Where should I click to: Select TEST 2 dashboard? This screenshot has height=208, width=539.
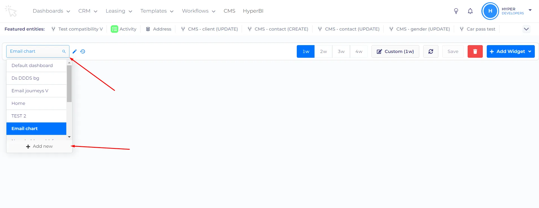(x=36, y=116)
